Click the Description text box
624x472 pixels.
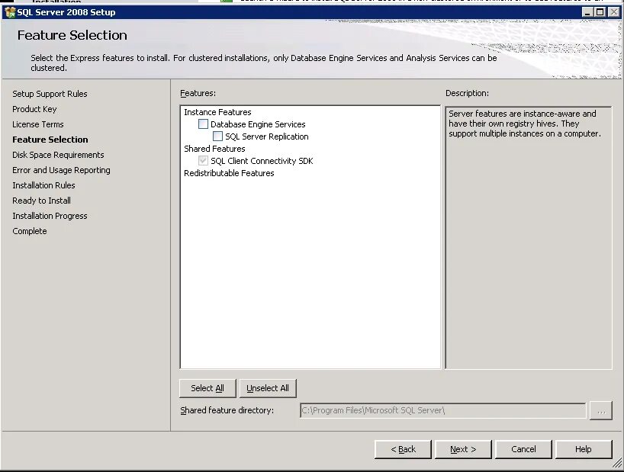(529, 238)
